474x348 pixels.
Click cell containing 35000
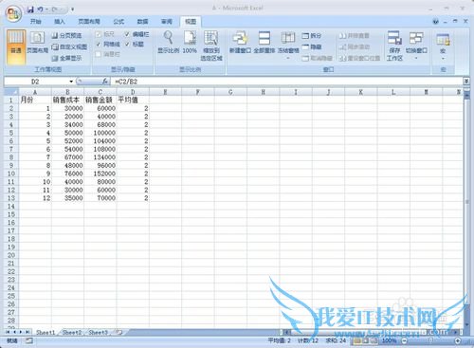coord(67,198)
